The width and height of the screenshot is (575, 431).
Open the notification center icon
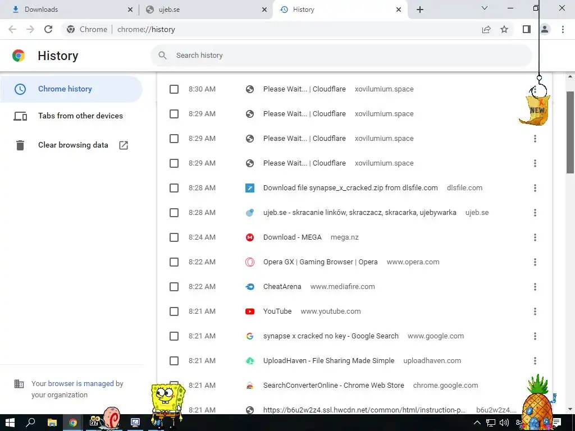[x=556, y=423]
